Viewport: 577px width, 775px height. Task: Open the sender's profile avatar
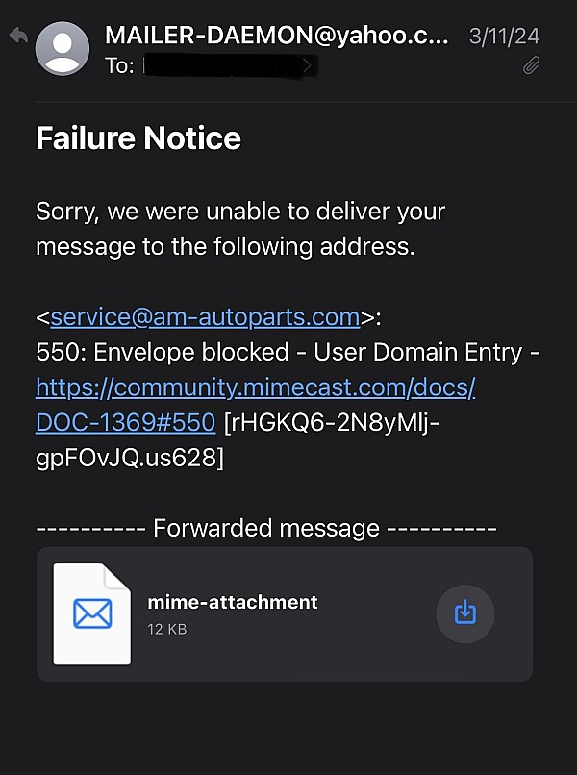(x=63, y=48)
